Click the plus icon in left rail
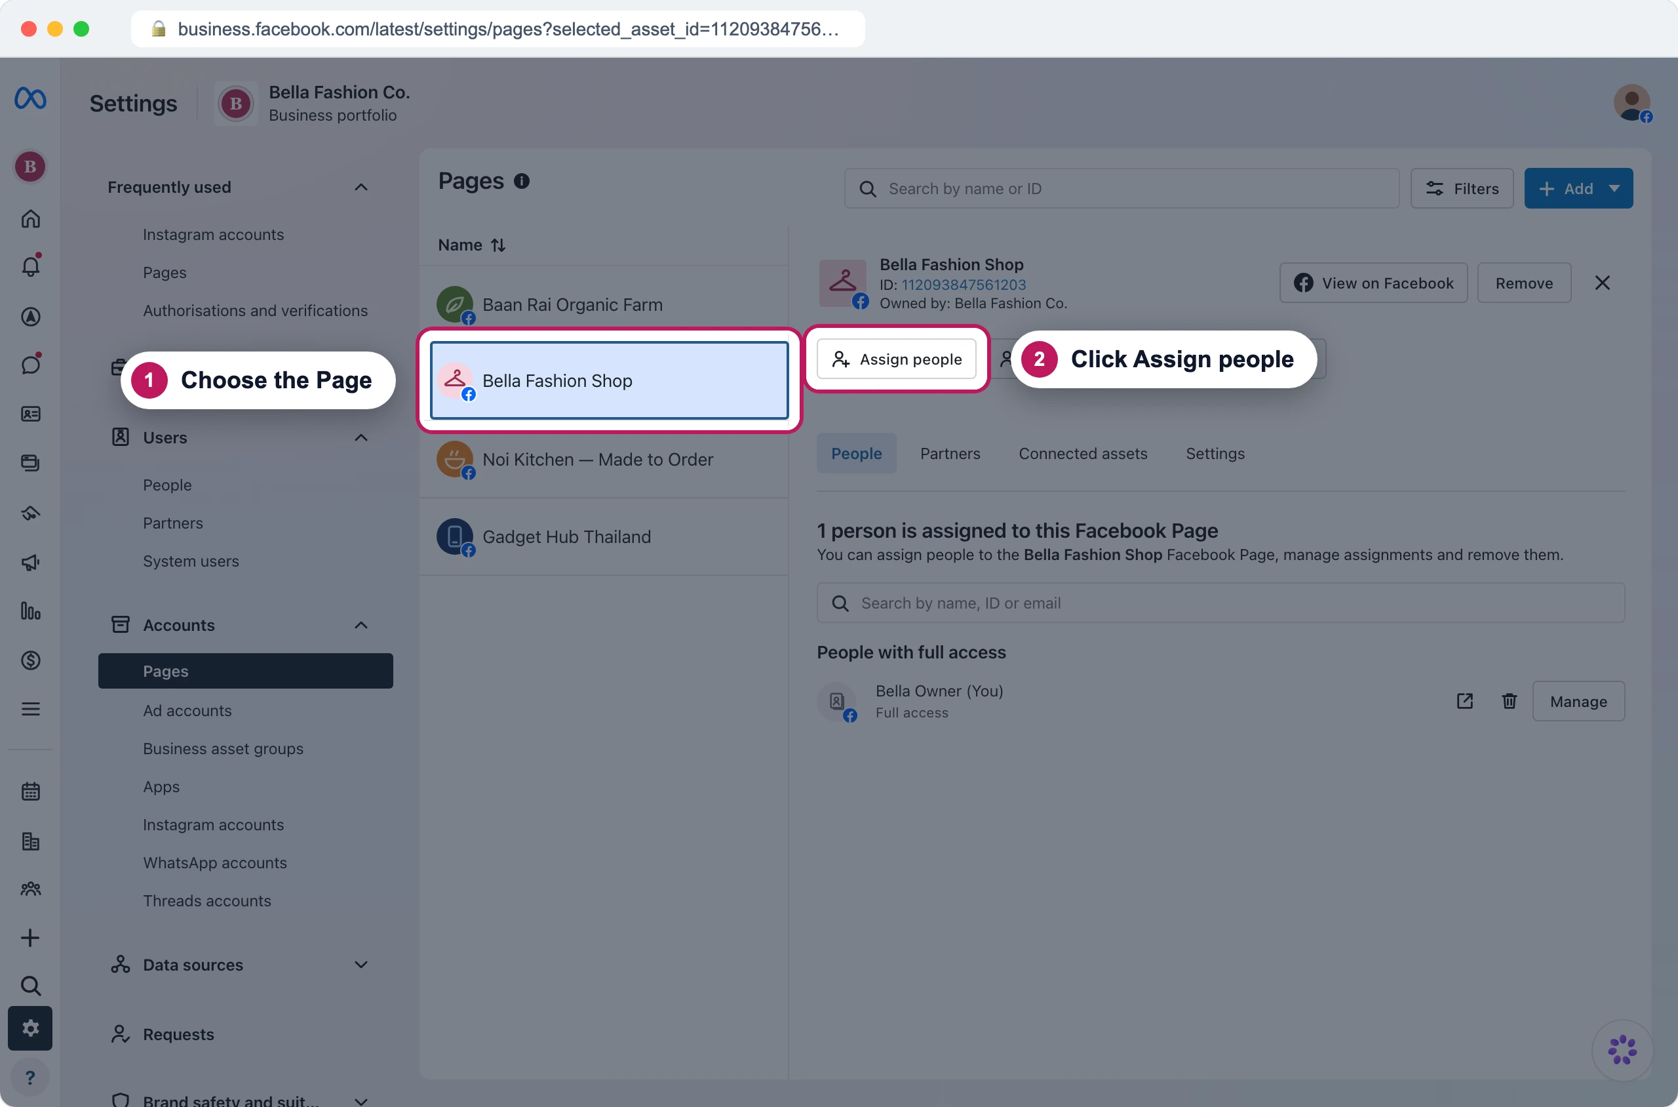The height and width of the screenshot is (1107, 1678). (x=30, y=938)
